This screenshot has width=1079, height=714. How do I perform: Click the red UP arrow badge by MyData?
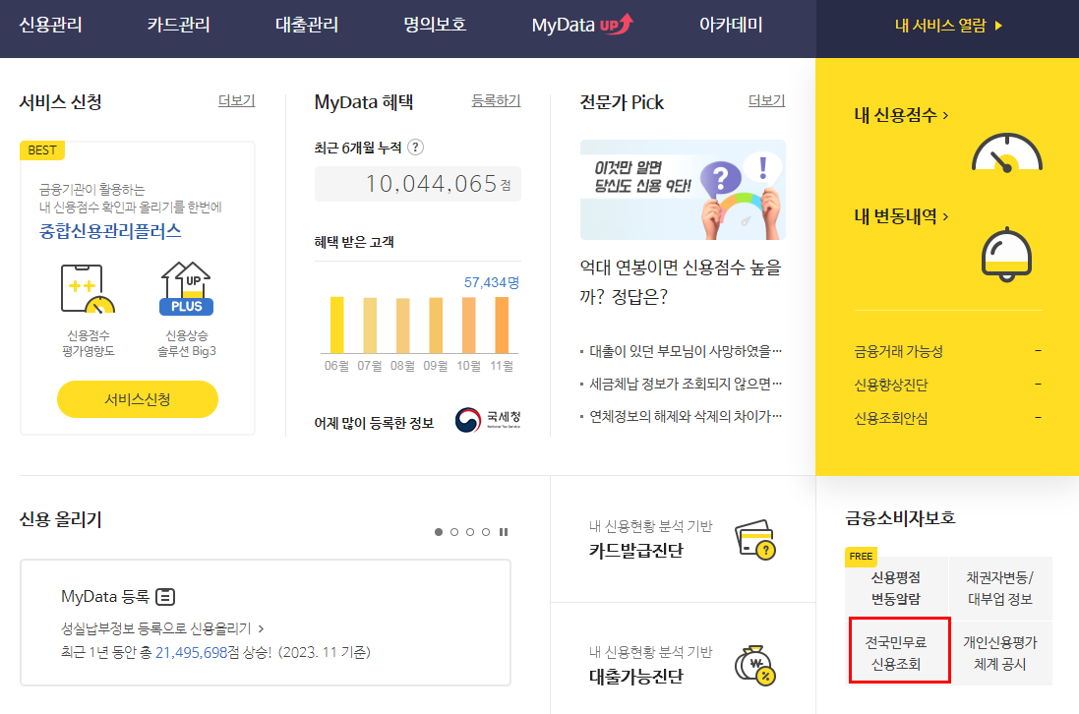point(616,24)
